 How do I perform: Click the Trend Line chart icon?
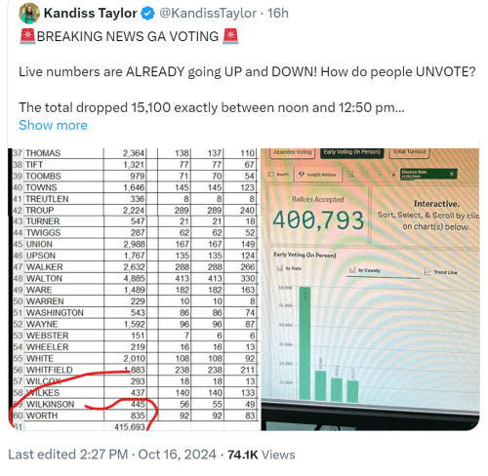point(427,272)
